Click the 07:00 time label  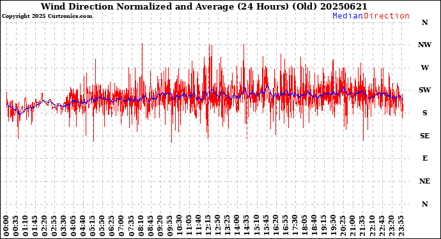[x=121, y=226]
